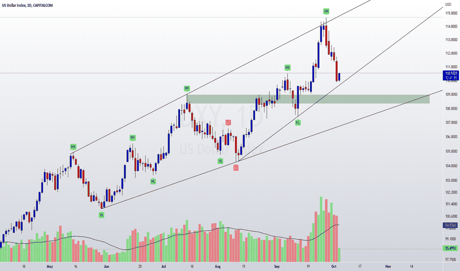
Task: Select the HH marker above mid-May high
Action: click(x=73, y=147)
